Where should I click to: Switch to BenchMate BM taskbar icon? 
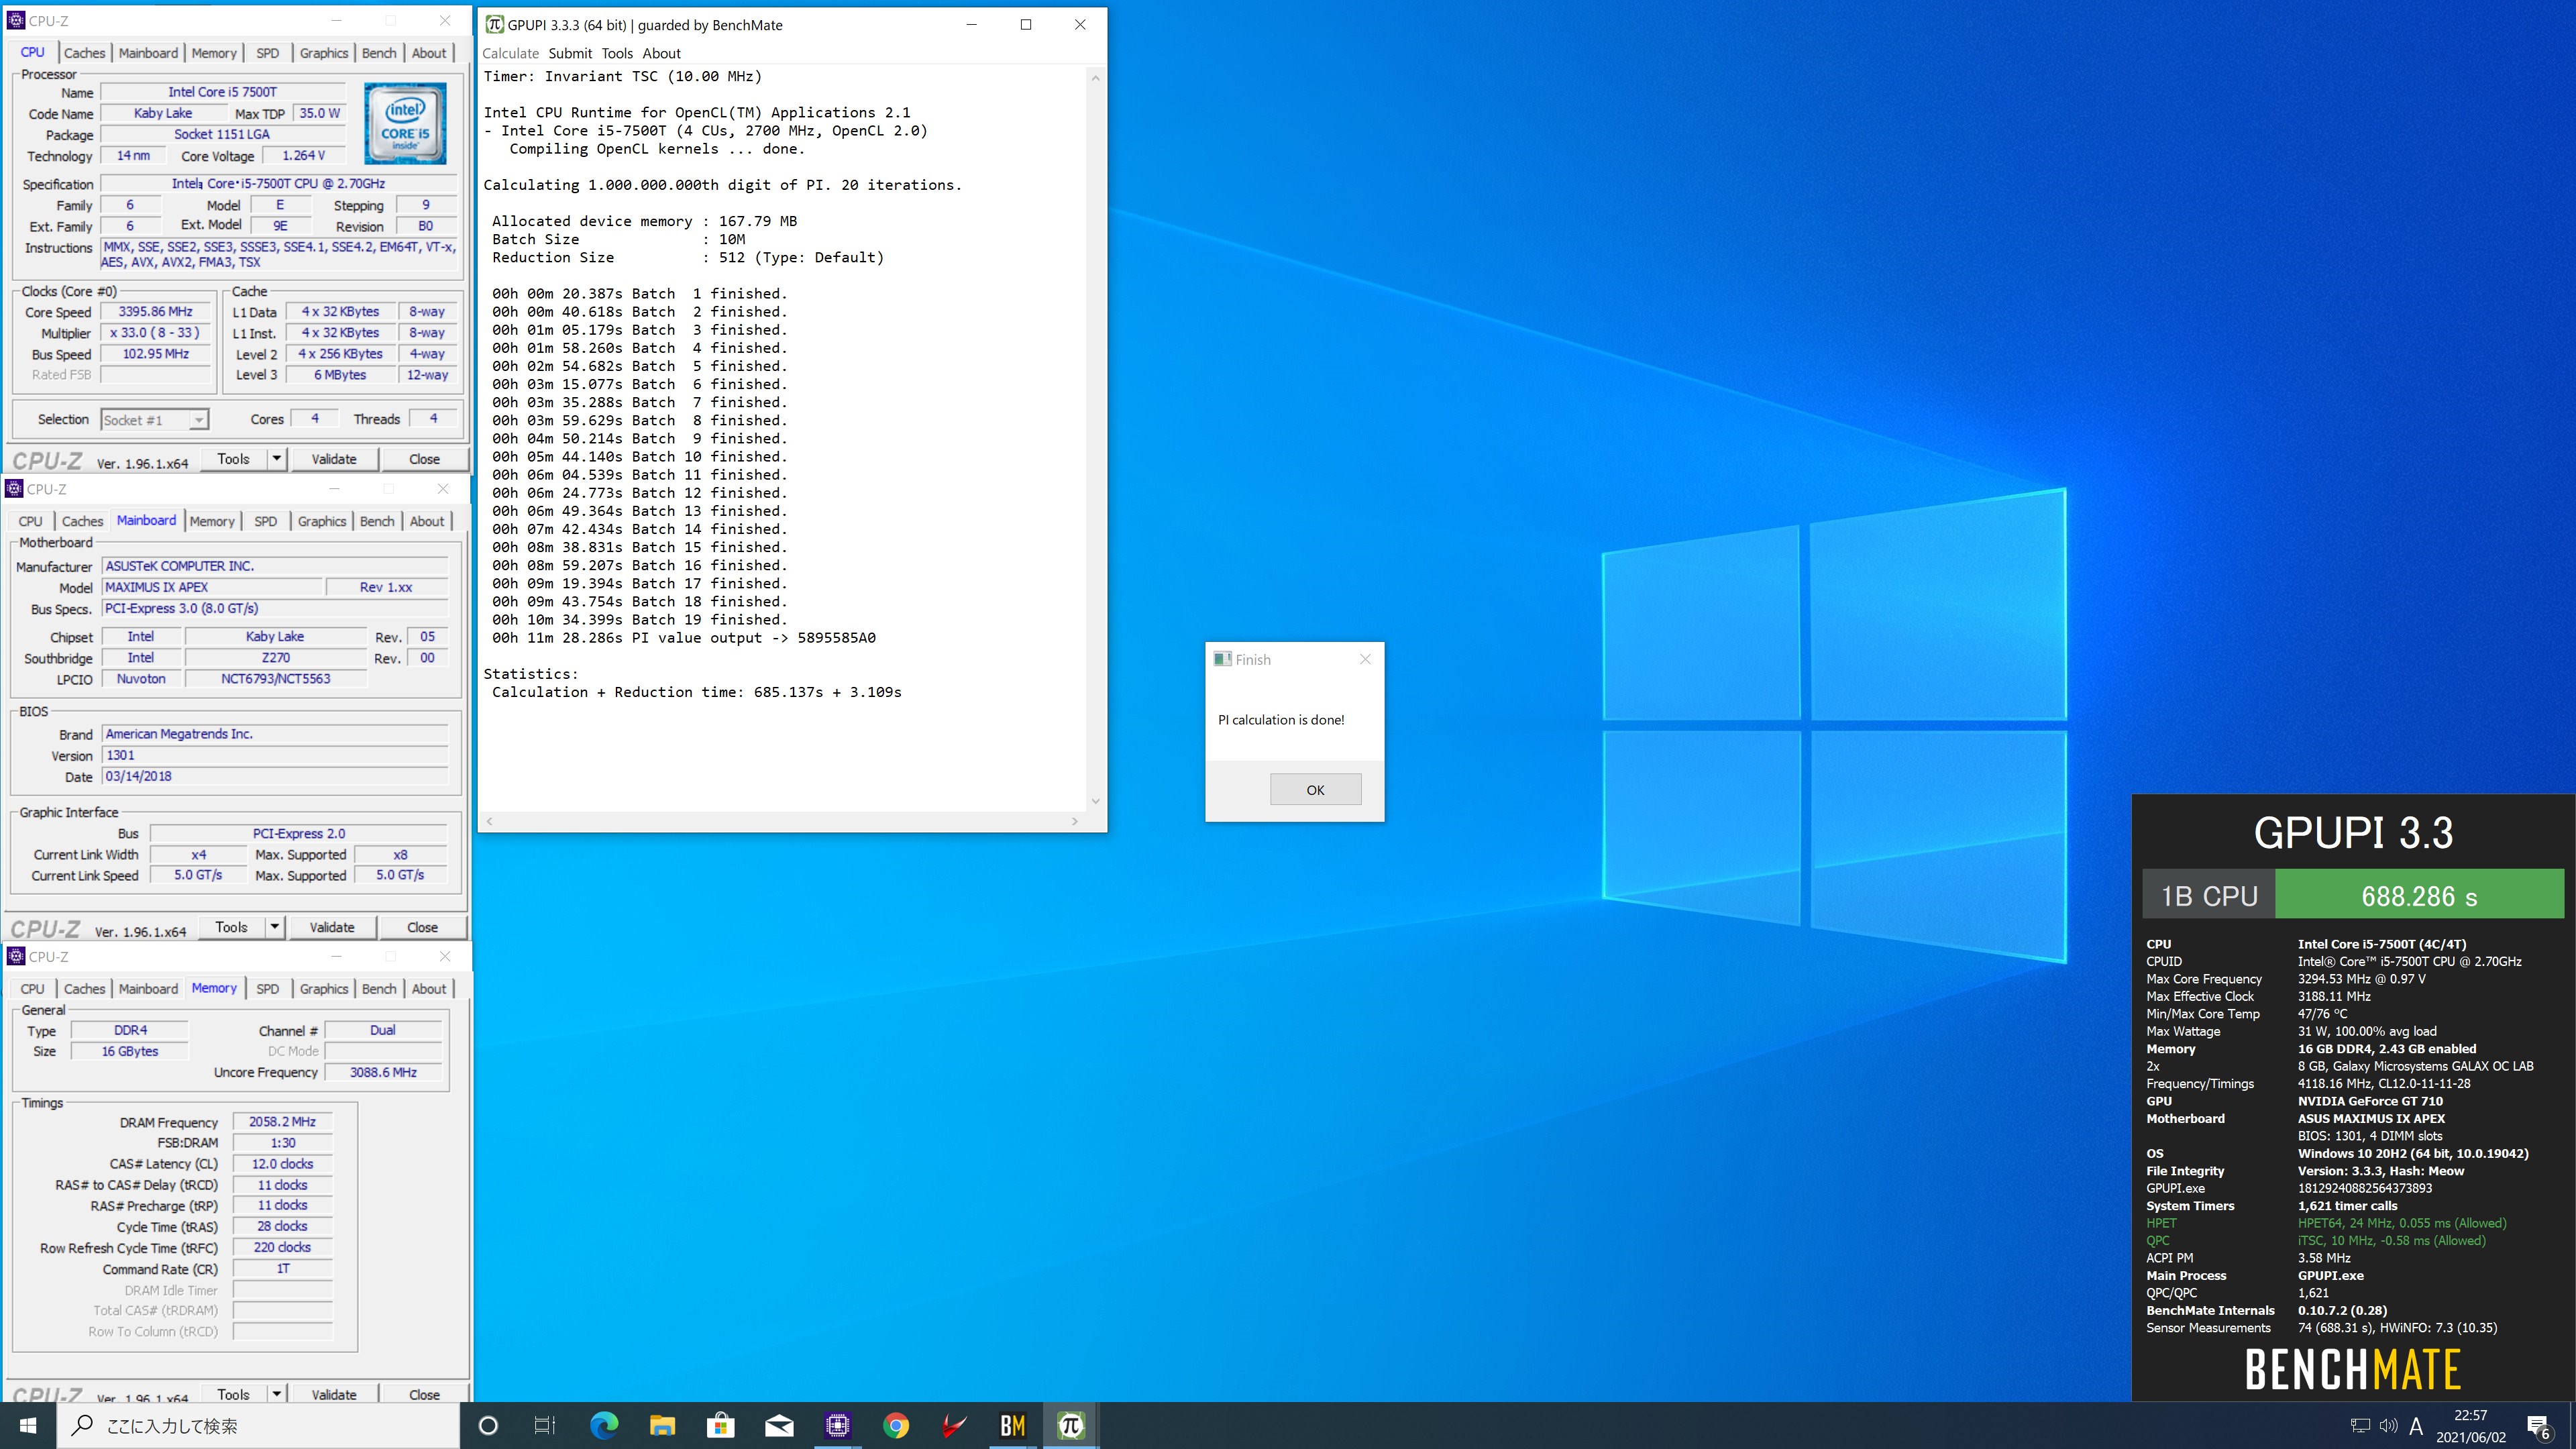pos(1012,1425)
